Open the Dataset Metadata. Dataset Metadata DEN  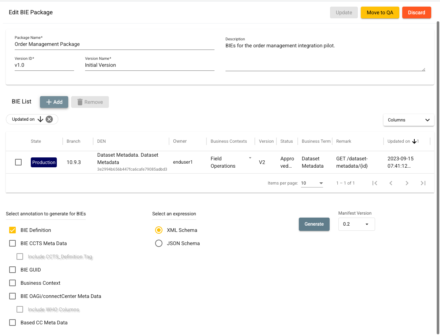[128, 159]
